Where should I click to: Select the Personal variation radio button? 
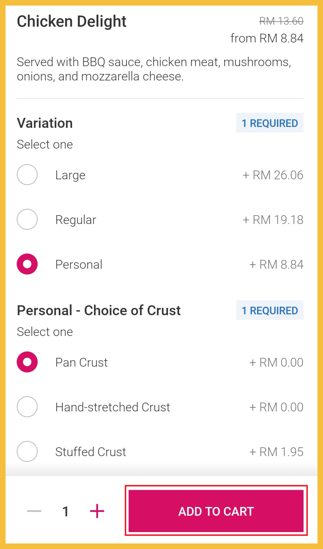(27, 264)
